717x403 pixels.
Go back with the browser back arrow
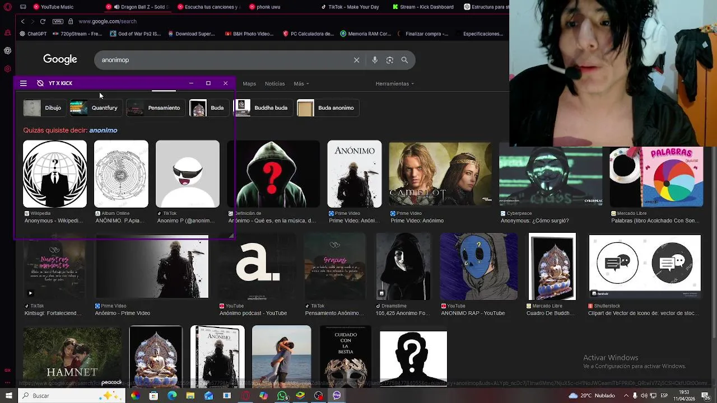[23, 21]
